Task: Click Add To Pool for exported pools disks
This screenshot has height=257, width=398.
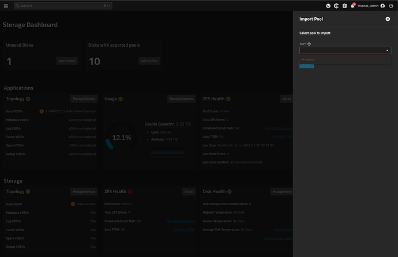Action: tap(149, 61)
